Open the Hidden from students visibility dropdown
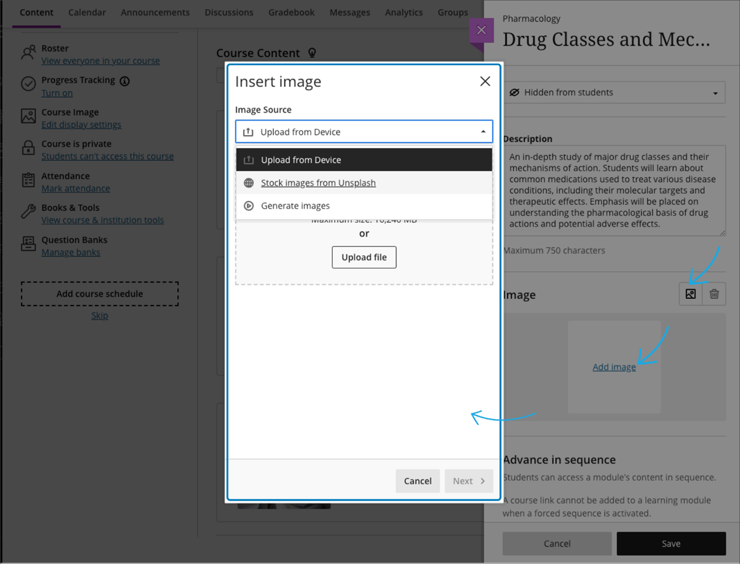740x564 pixels. (x=614, y=93)
